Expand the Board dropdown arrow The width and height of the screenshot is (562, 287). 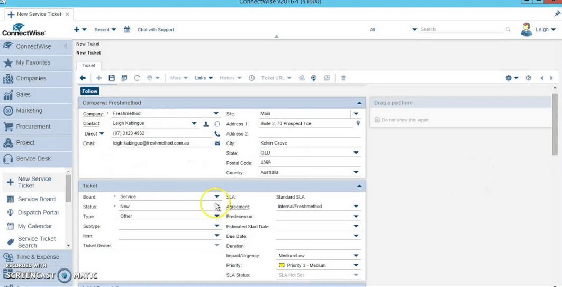click(x=216, y=196)
